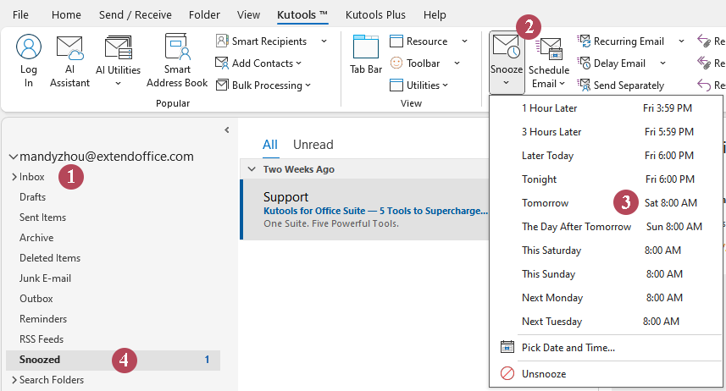Image resolution: width=726 pixels, height=391 pixels.
Task: Select This Sunday snooze option
Action: click(606, 274)
